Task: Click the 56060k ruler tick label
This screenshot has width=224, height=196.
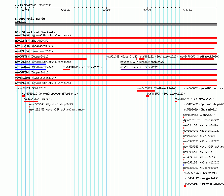Action: pos(188,10)
